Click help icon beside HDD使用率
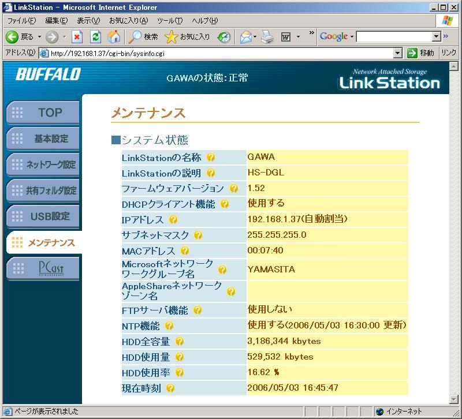 180,372
